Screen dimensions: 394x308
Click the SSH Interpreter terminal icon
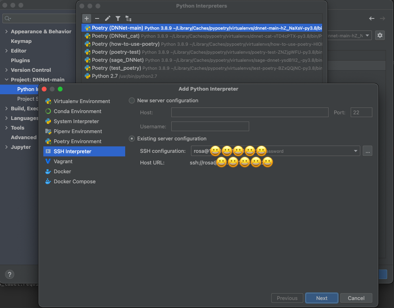point(48,152)
